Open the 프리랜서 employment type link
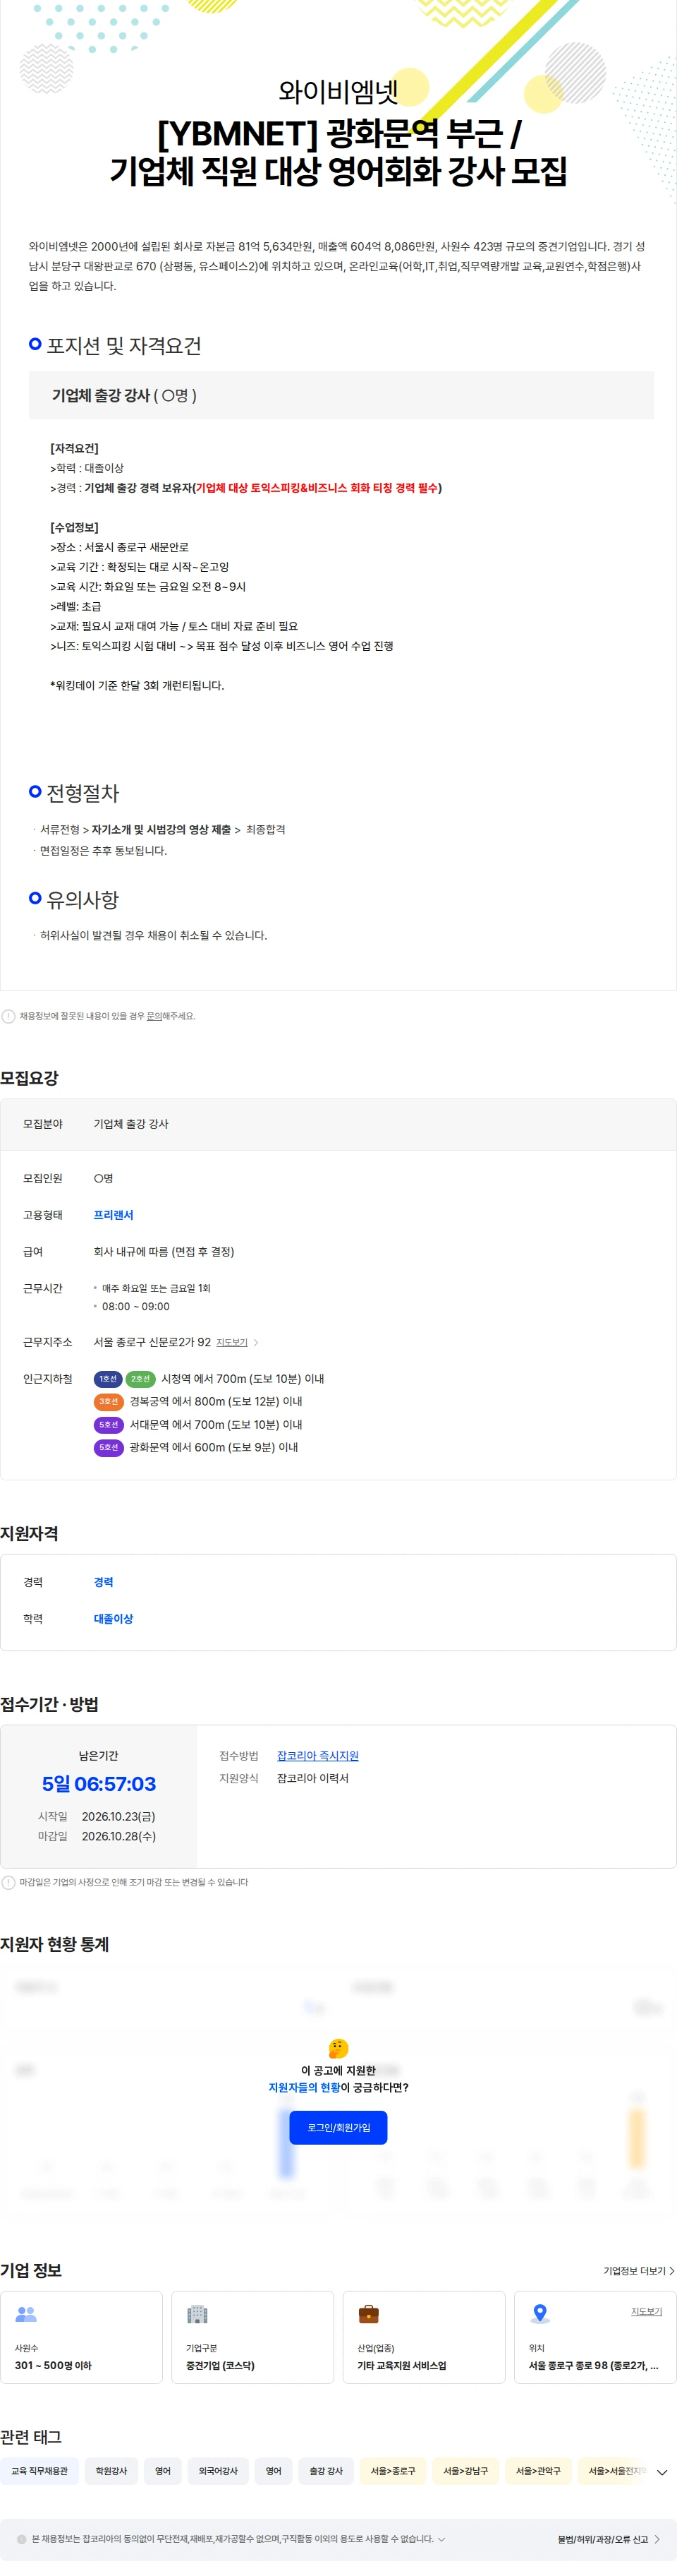Viewport: 677px width, 2576px height. pyautogui.click(x=113, y=1215)
